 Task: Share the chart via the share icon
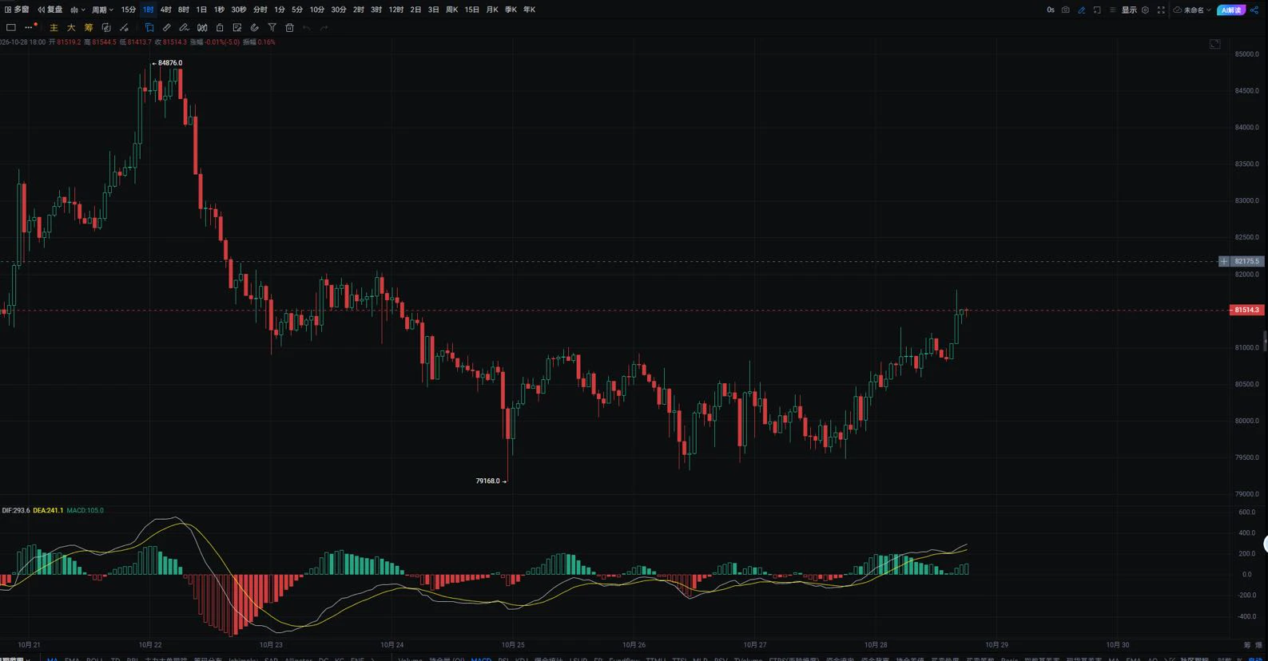pos(1254,10)
